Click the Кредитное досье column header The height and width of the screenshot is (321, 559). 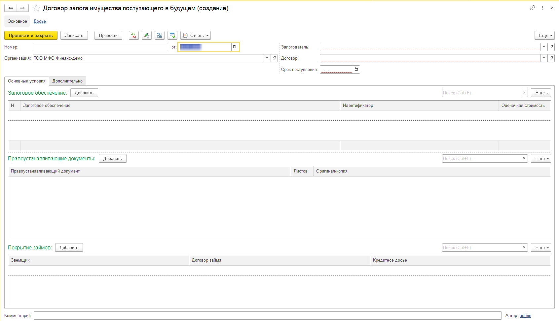[x=461, y=260]
